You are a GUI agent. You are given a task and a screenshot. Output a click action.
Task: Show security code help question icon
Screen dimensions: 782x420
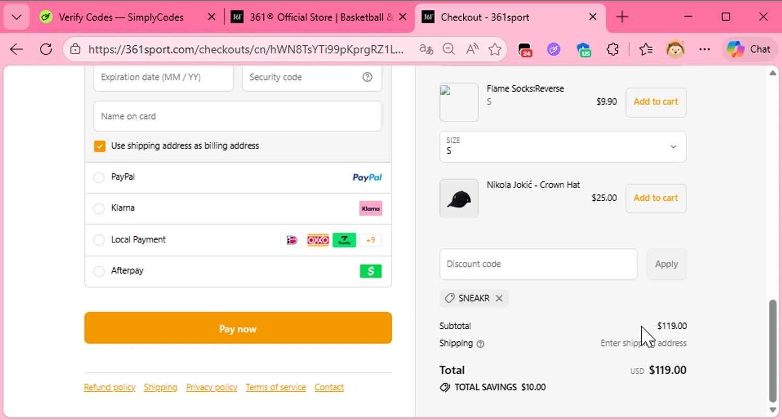368,77
